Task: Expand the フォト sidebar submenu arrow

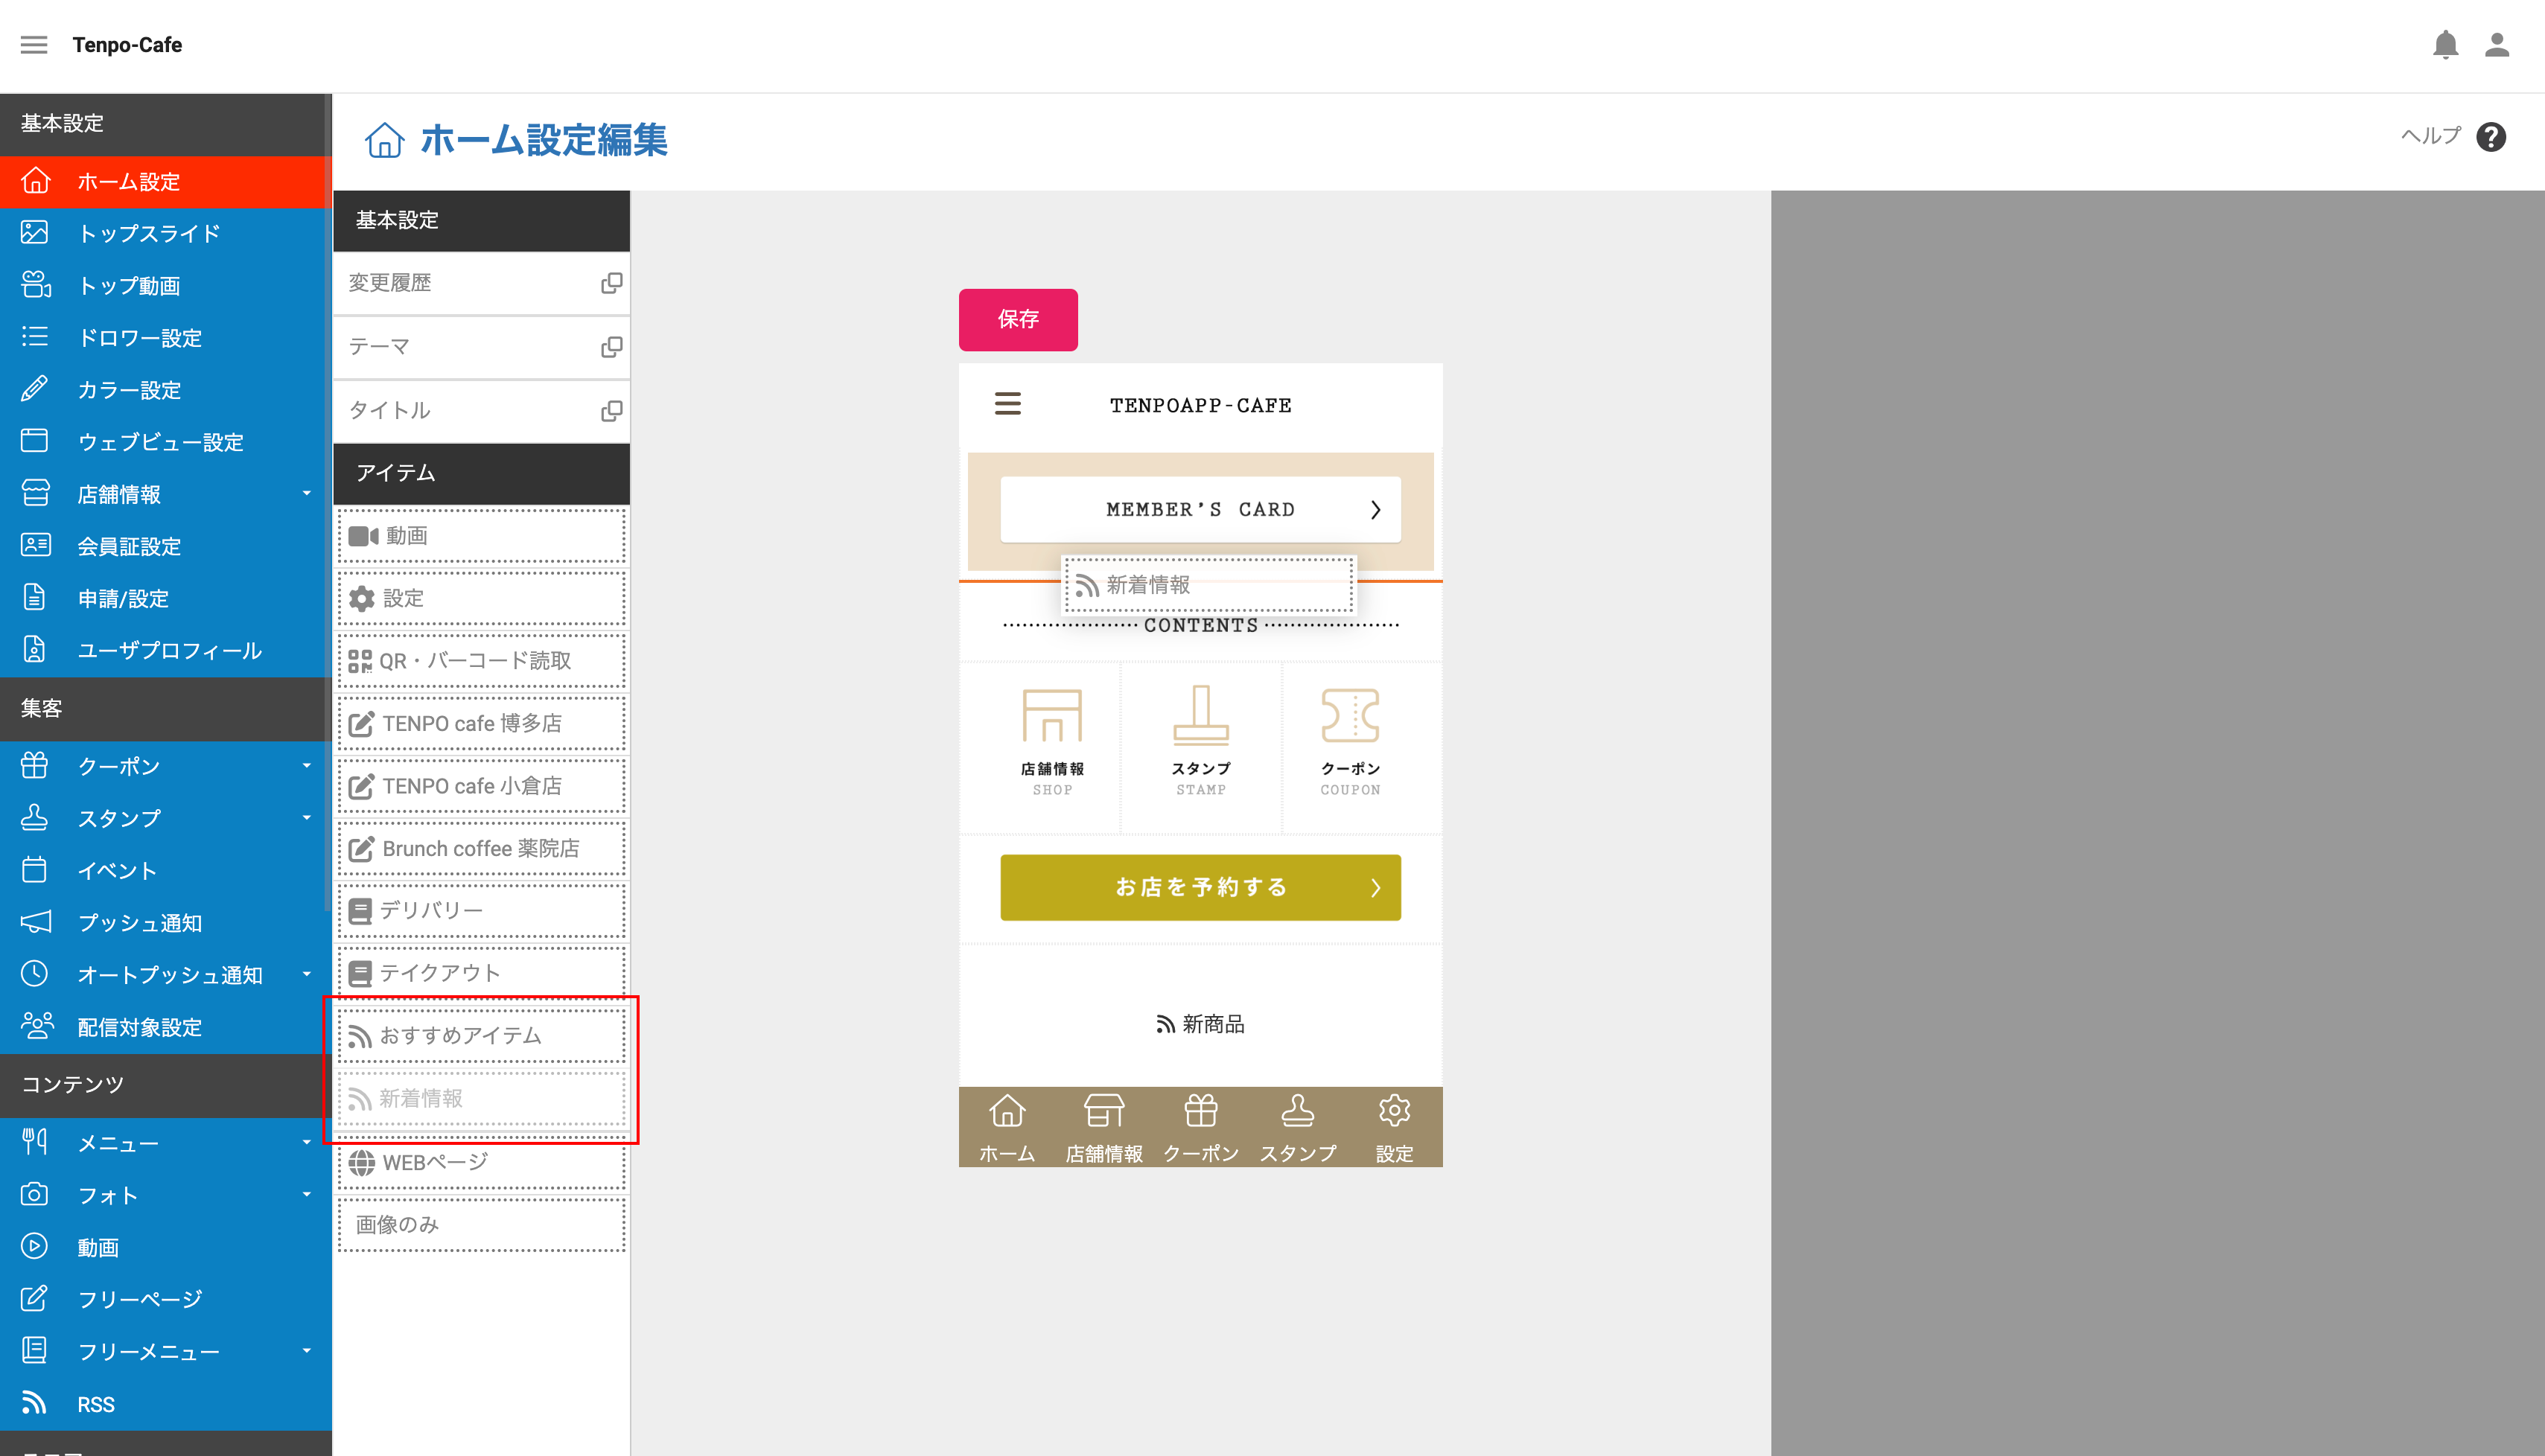Action: pos(306,1194)
